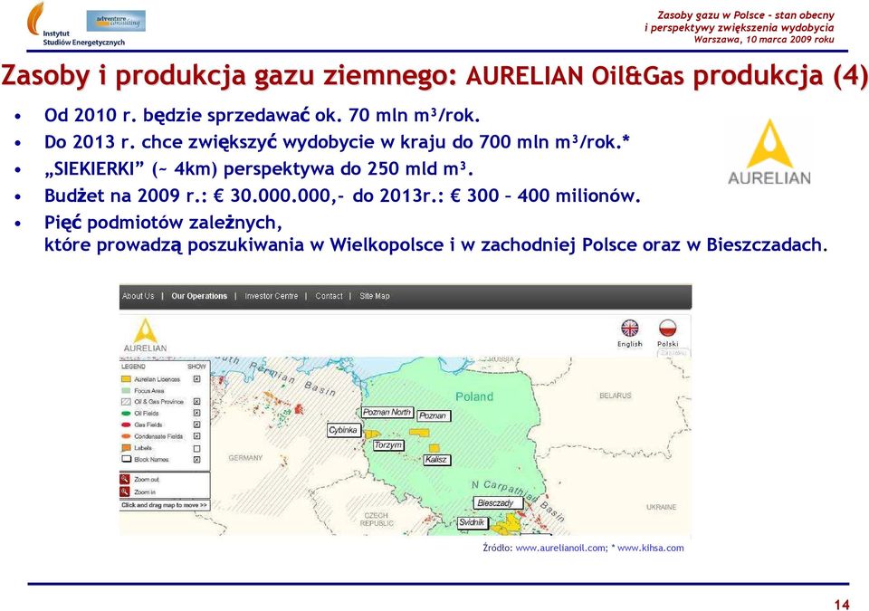Screen dimensions: 869x611
Task: Click the bullet starting 'Do 2013 r.'
Action: (337, 142)
